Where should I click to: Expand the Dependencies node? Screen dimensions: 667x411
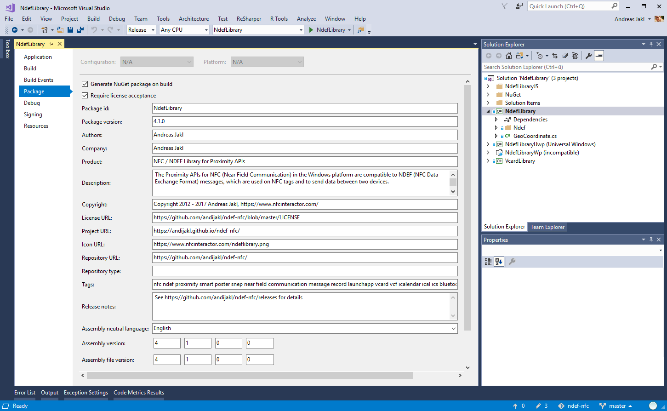(x=496, y=120)
